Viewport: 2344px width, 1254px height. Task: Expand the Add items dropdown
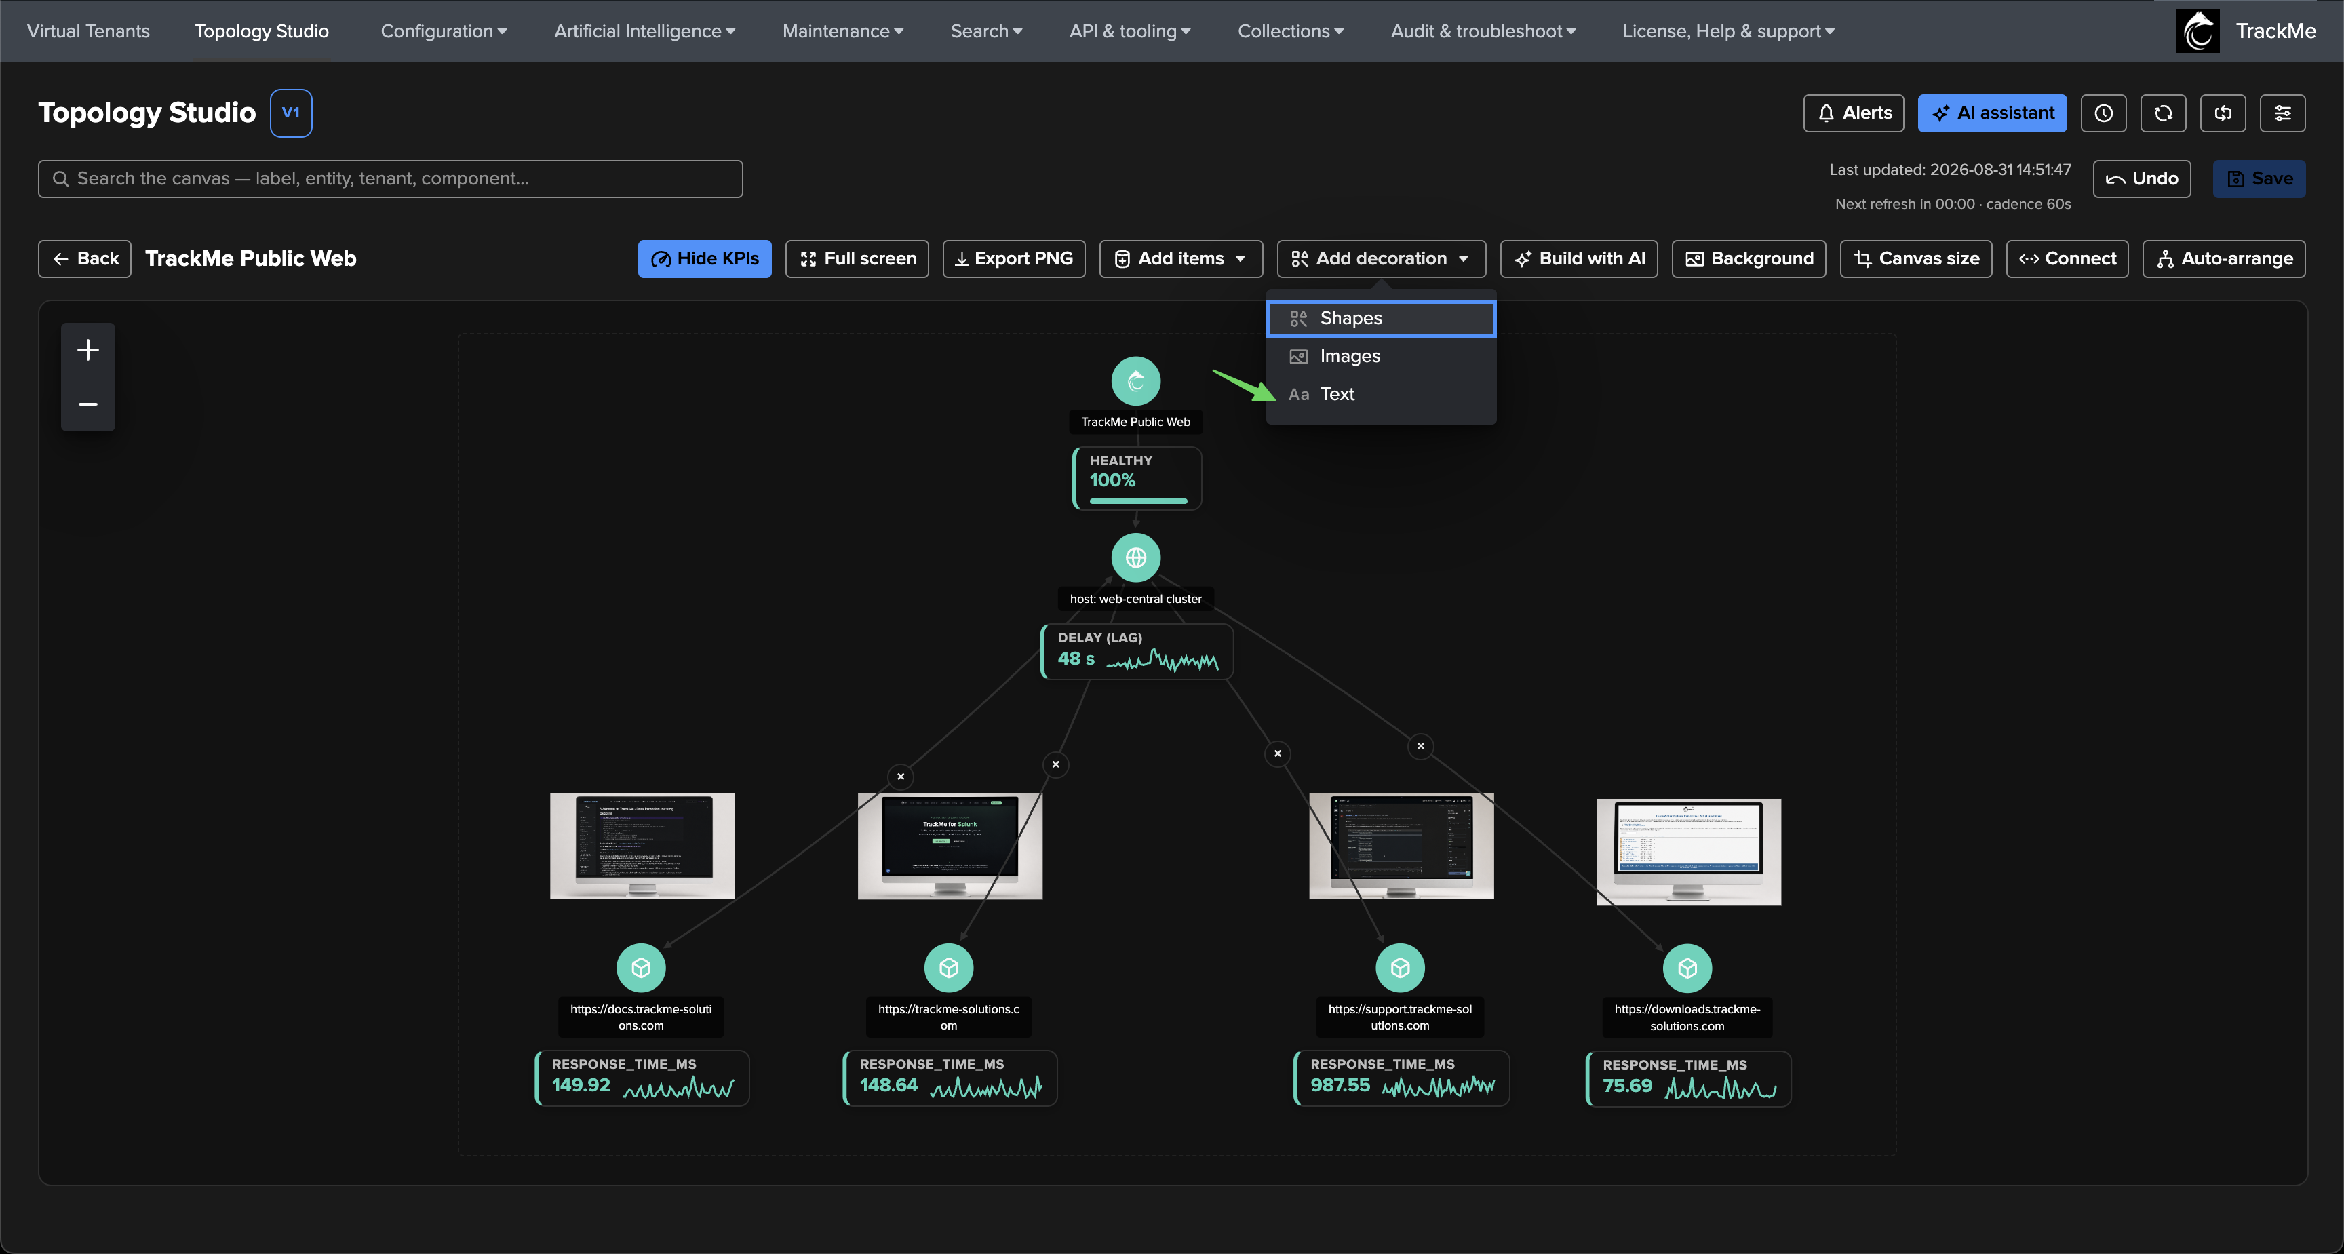coord(1181,259)
